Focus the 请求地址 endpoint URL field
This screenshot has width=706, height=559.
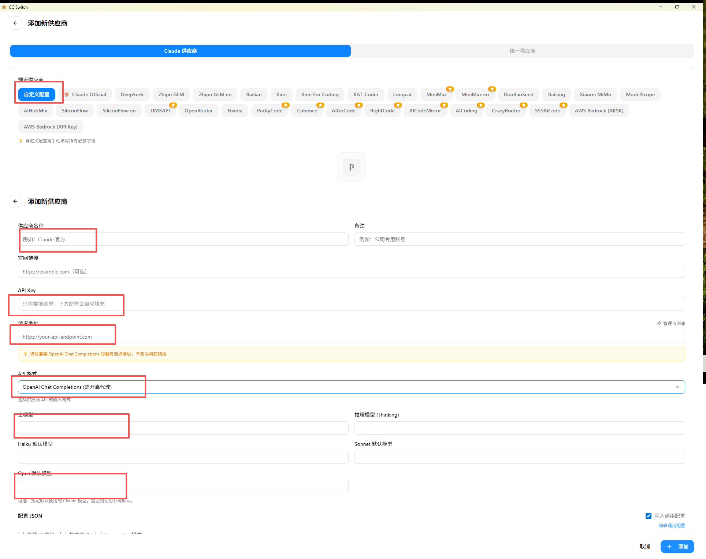pyautogui.click(x=351, y=337)
